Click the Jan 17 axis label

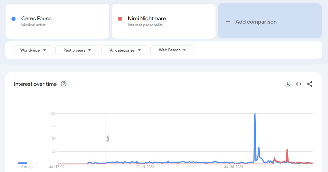58,167
